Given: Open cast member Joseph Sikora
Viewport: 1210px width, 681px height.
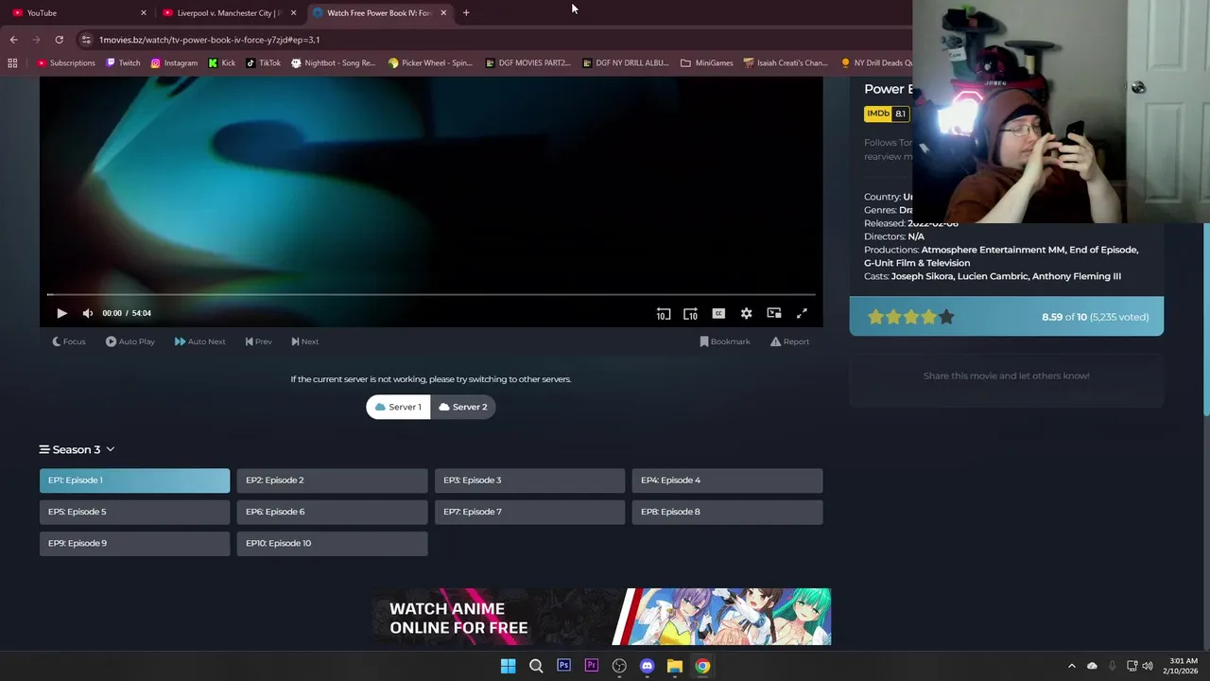Looking at the screenshot, I should [x=921, y=276].
